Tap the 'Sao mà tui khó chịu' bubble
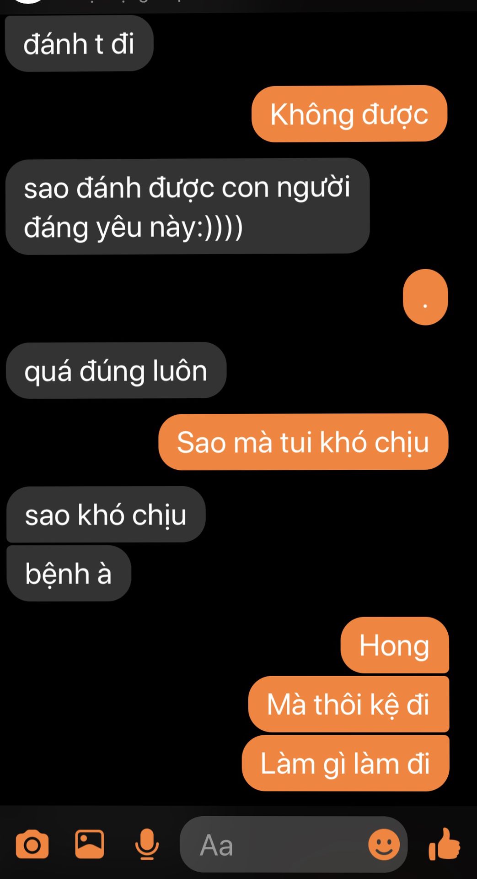The height and width of the screenshot is (879, 477). [x=303, y=442]
